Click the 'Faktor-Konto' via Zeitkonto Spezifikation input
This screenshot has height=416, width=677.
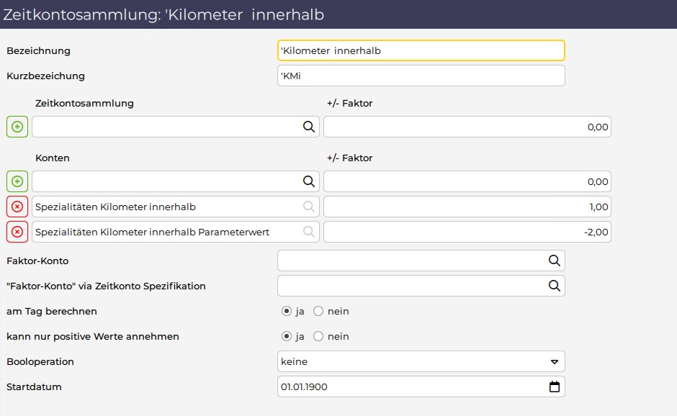coord(421,286)
